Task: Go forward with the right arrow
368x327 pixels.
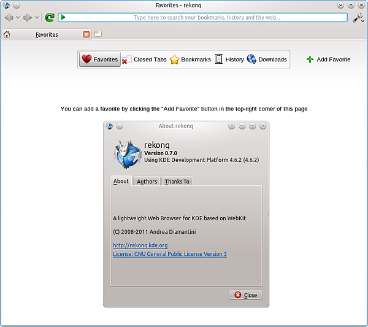Action: [28, 17]
